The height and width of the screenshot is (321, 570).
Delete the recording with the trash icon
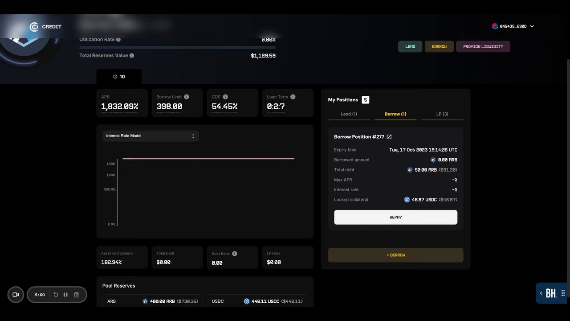coord(77,295)
